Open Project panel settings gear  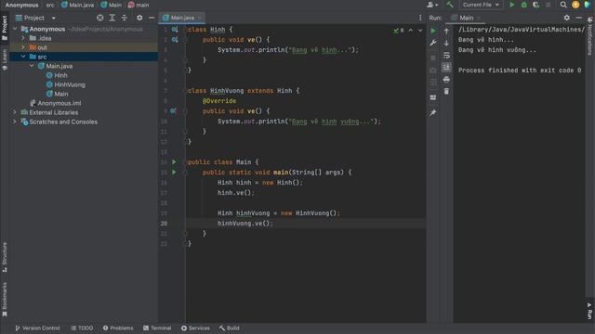point(139,18)
